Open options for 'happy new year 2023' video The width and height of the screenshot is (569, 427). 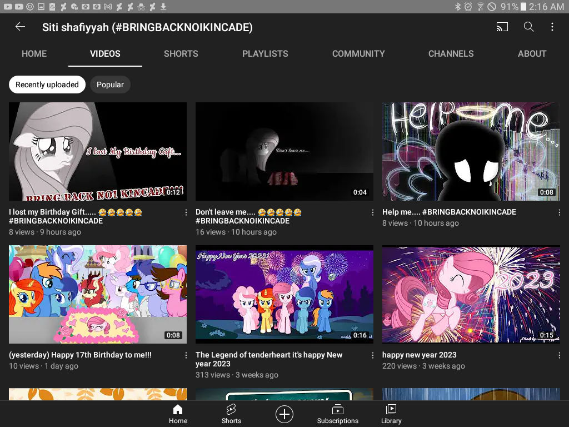[x=559, y=355]
